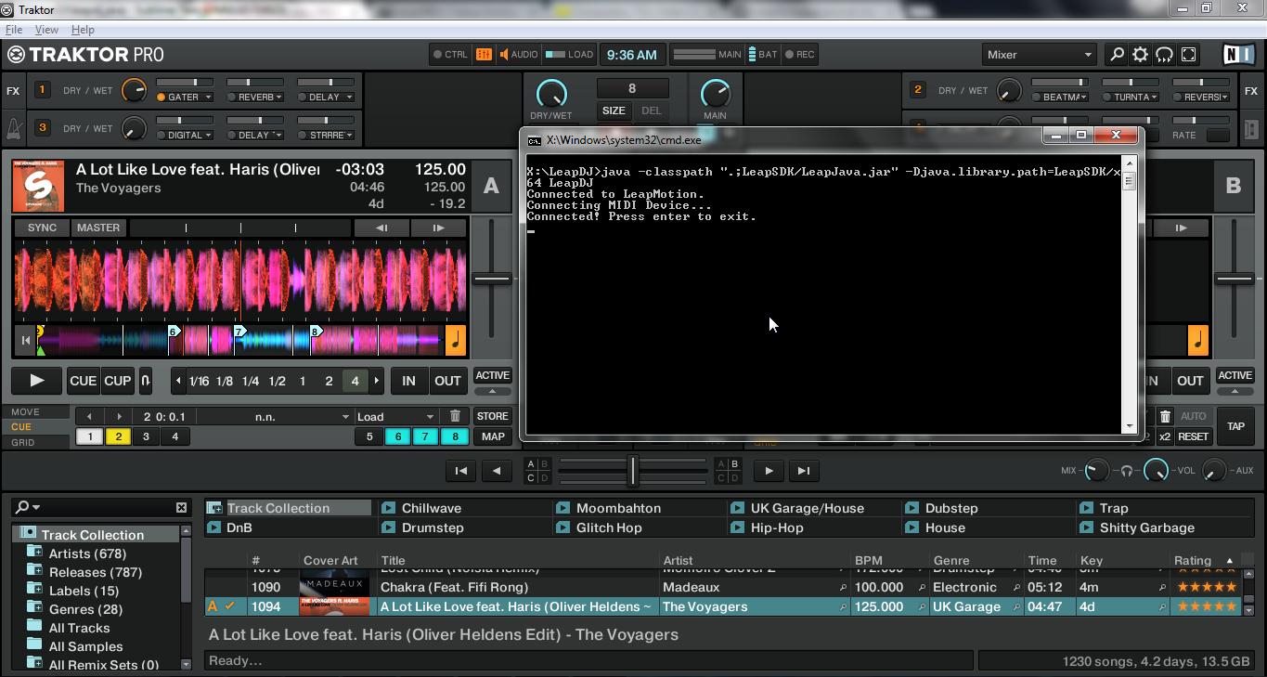
Task: Open the View menu
Action: point(46,30)
